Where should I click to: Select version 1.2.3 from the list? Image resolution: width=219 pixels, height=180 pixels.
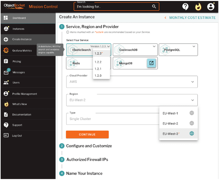[x=101, y=54]
